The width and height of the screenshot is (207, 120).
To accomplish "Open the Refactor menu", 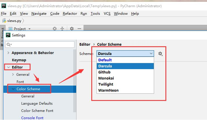I will coord(70,14).
